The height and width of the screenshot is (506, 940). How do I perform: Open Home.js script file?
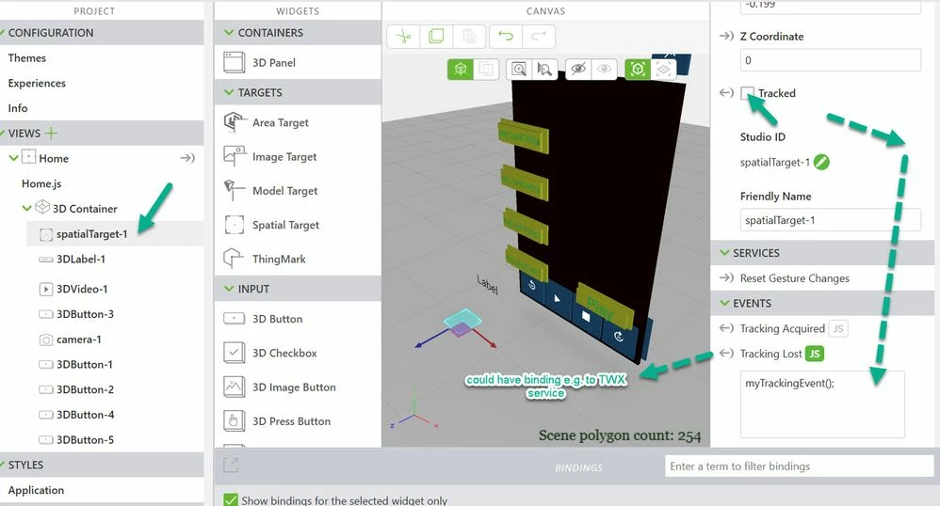(x=41, y=183)
